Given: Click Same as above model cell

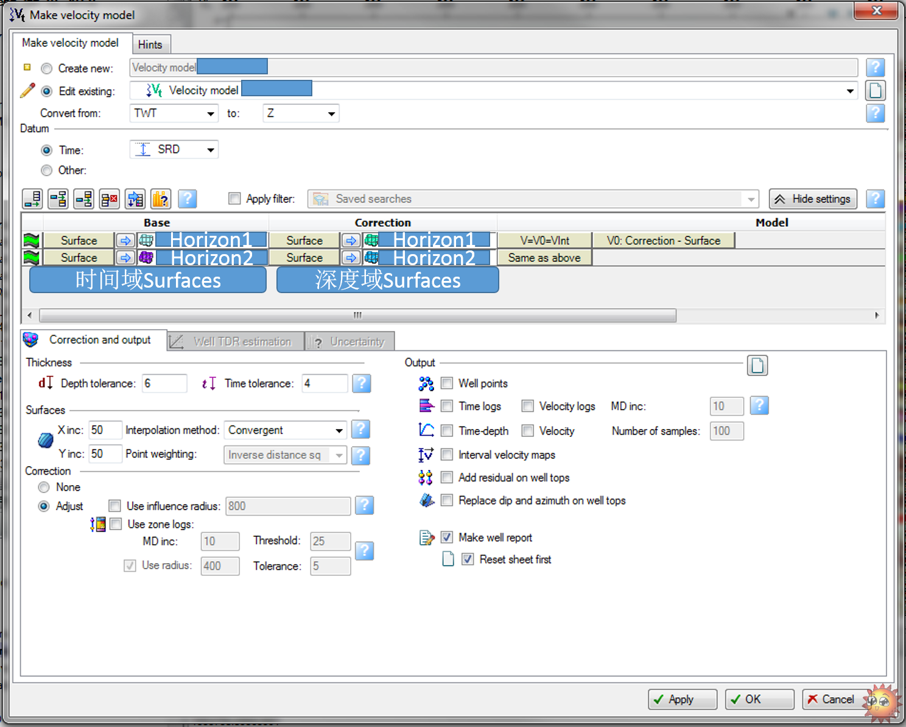Looking at the screenshot, I should [544, 257].
